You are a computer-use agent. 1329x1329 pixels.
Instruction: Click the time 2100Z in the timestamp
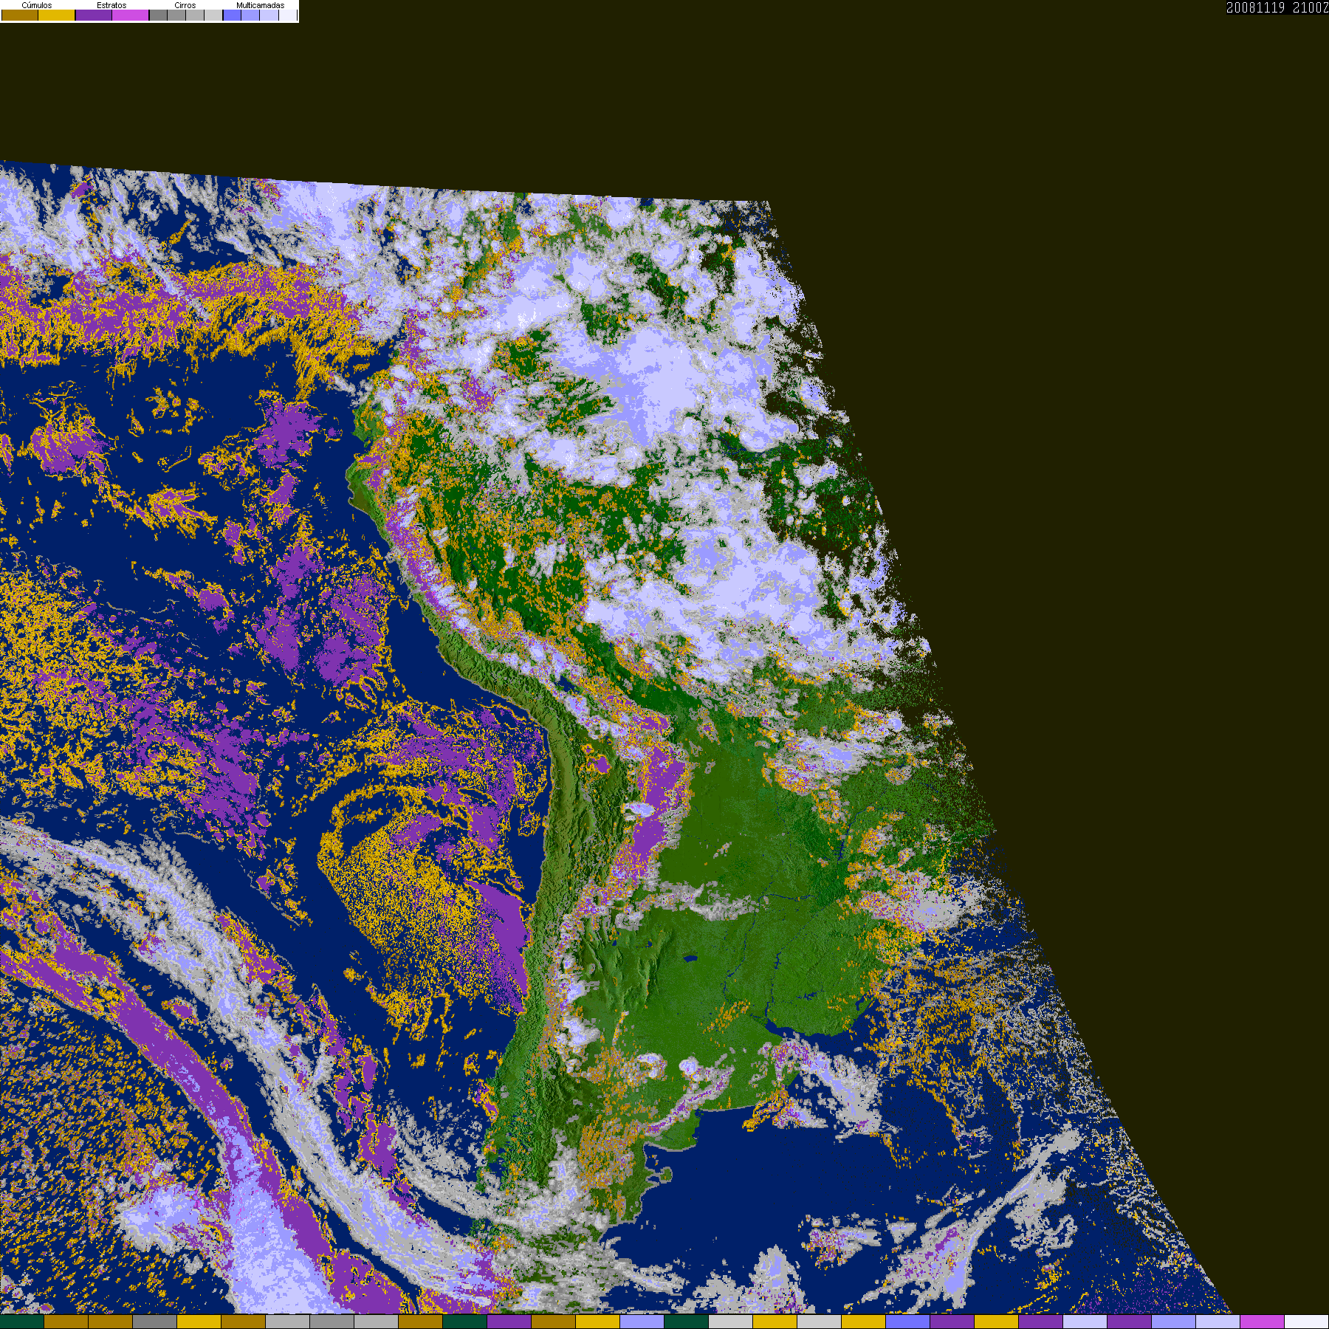(1311, 7)
